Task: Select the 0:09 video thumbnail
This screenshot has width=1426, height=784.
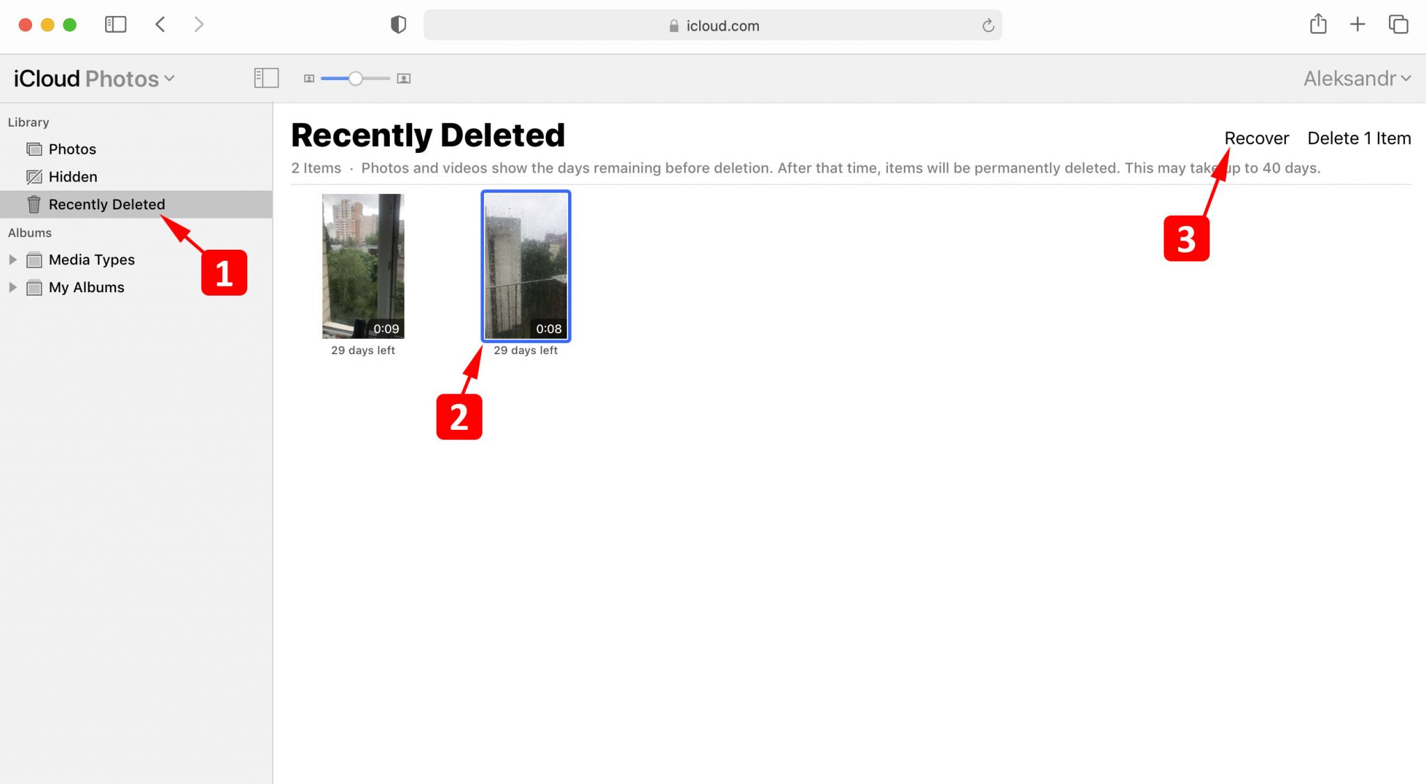Action: click(363, 265)
